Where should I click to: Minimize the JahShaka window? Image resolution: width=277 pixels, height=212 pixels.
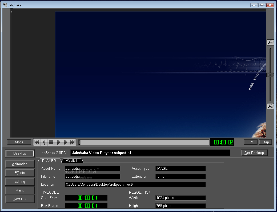coord(254,5)
